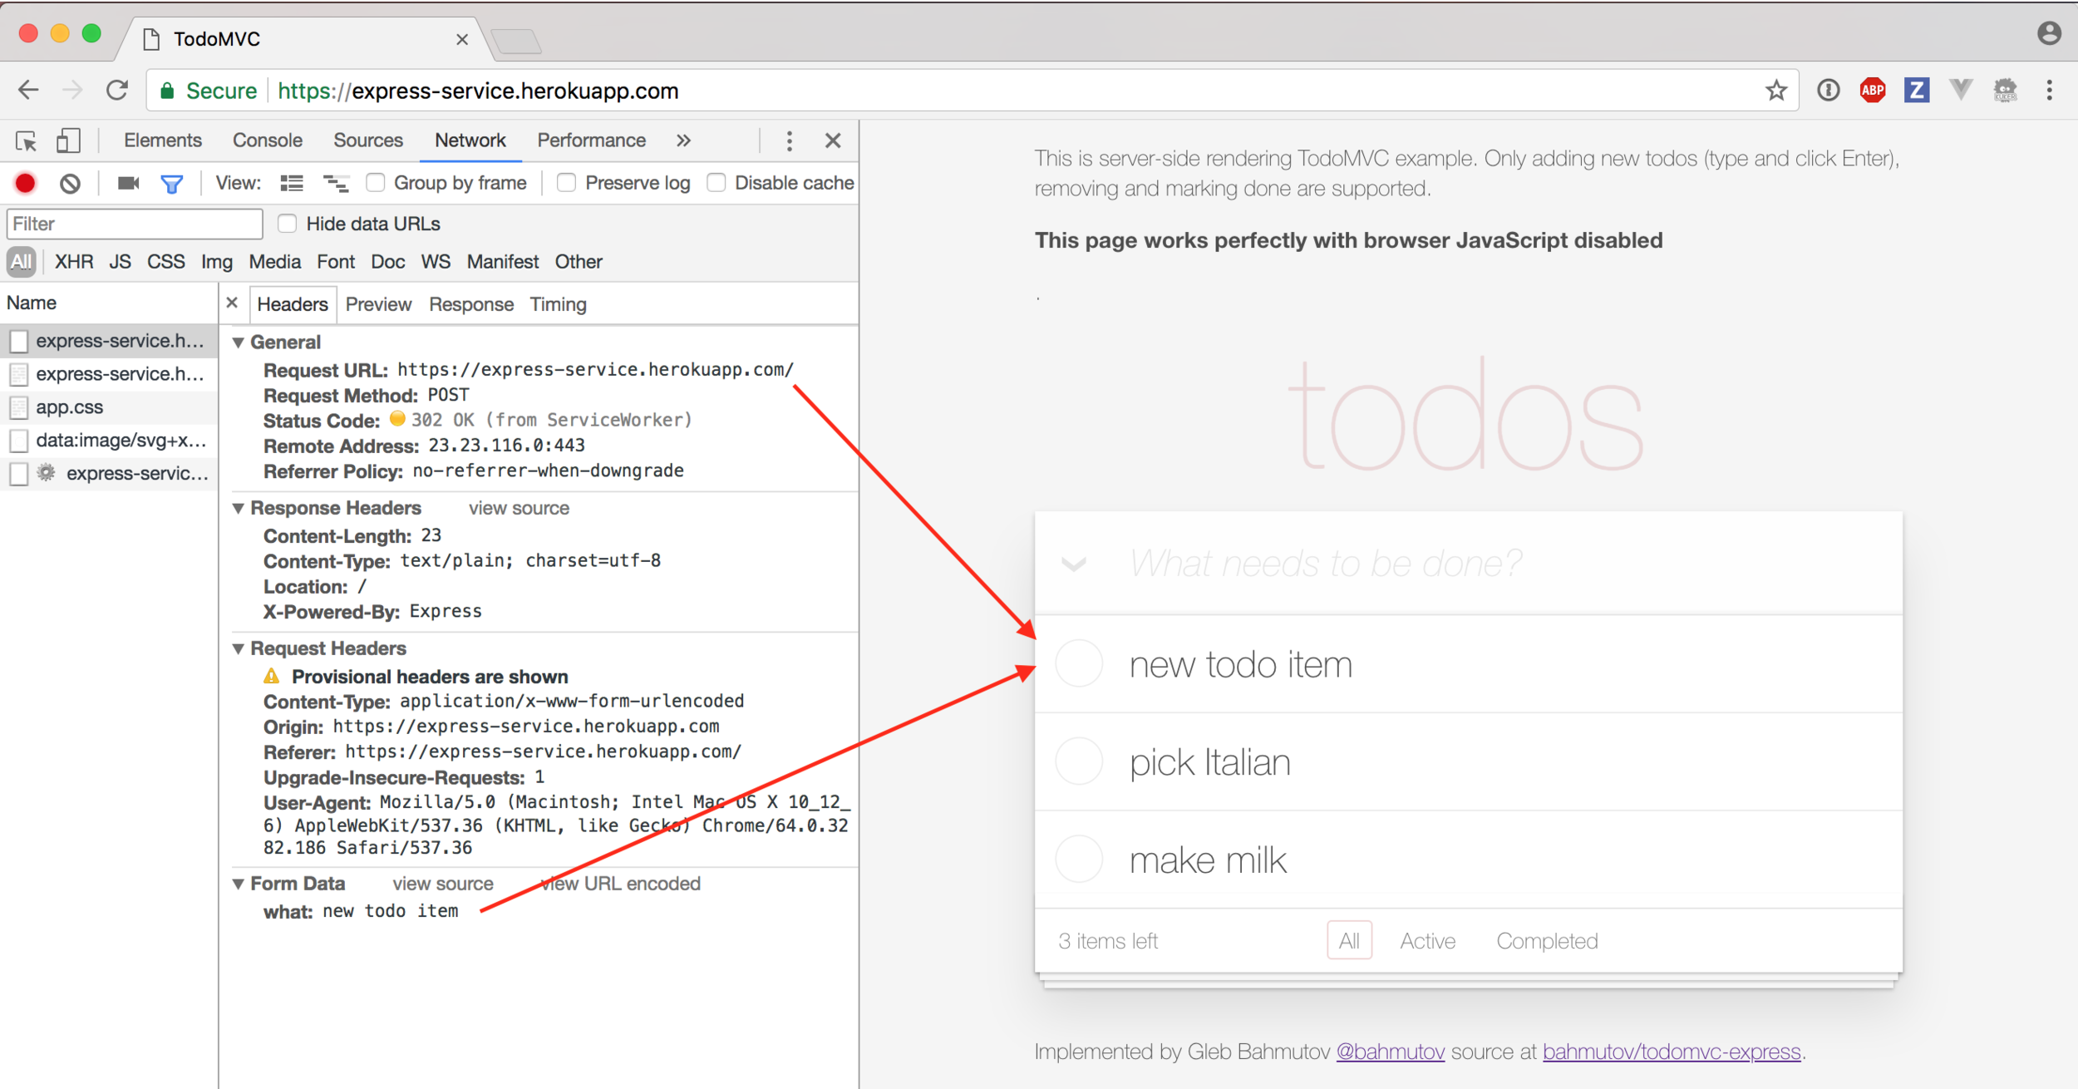
Task: Tick Hide data URLs checkbox
Action: 288,224
